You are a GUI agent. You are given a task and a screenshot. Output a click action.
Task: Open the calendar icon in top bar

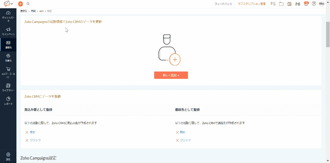pyautogui.click(x=289, y=4)
